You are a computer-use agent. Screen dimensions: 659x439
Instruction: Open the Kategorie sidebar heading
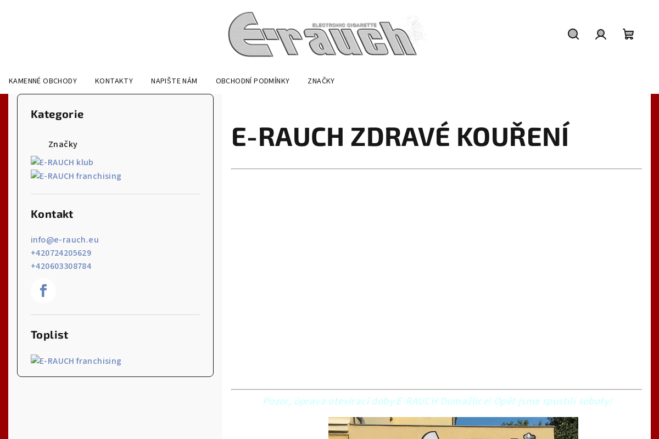(57, 114)
